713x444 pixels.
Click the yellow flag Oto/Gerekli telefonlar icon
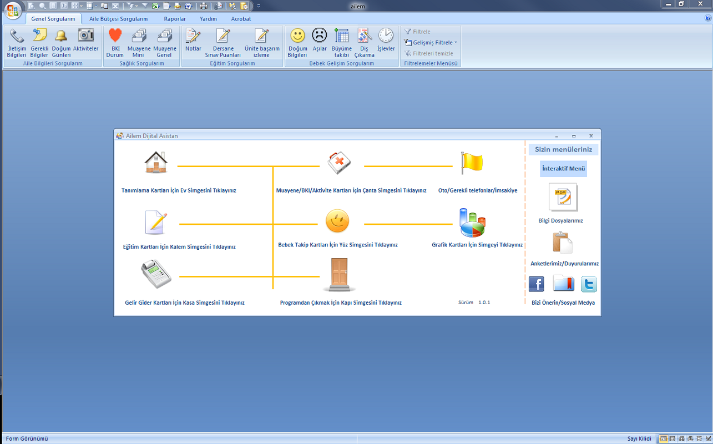(472, 163)
